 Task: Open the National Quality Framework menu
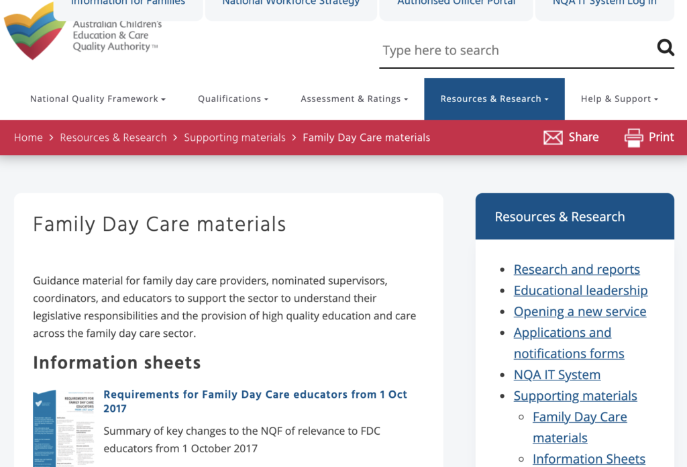(x=97, y=99)
